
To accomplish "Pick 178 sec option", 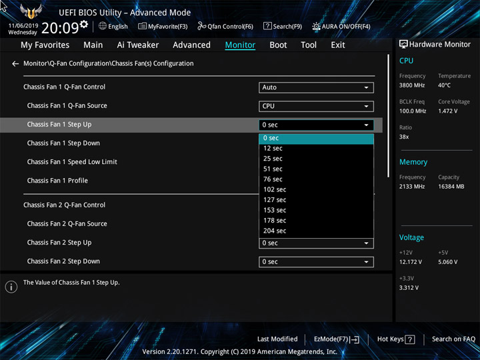I will point(316,221).
